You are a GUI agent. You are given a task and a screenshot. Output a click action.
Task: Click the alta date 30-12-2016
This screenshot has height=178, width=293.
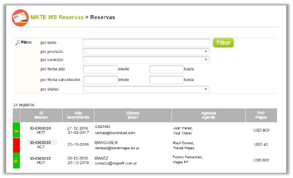(x=78, y=158)
